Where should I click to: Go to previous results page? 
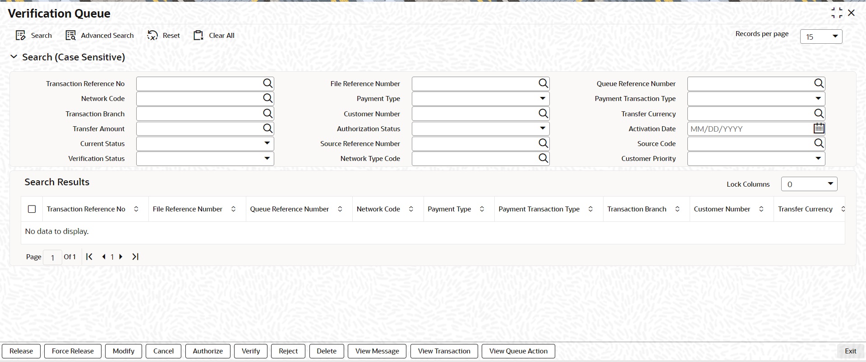(x=104, y=257)
